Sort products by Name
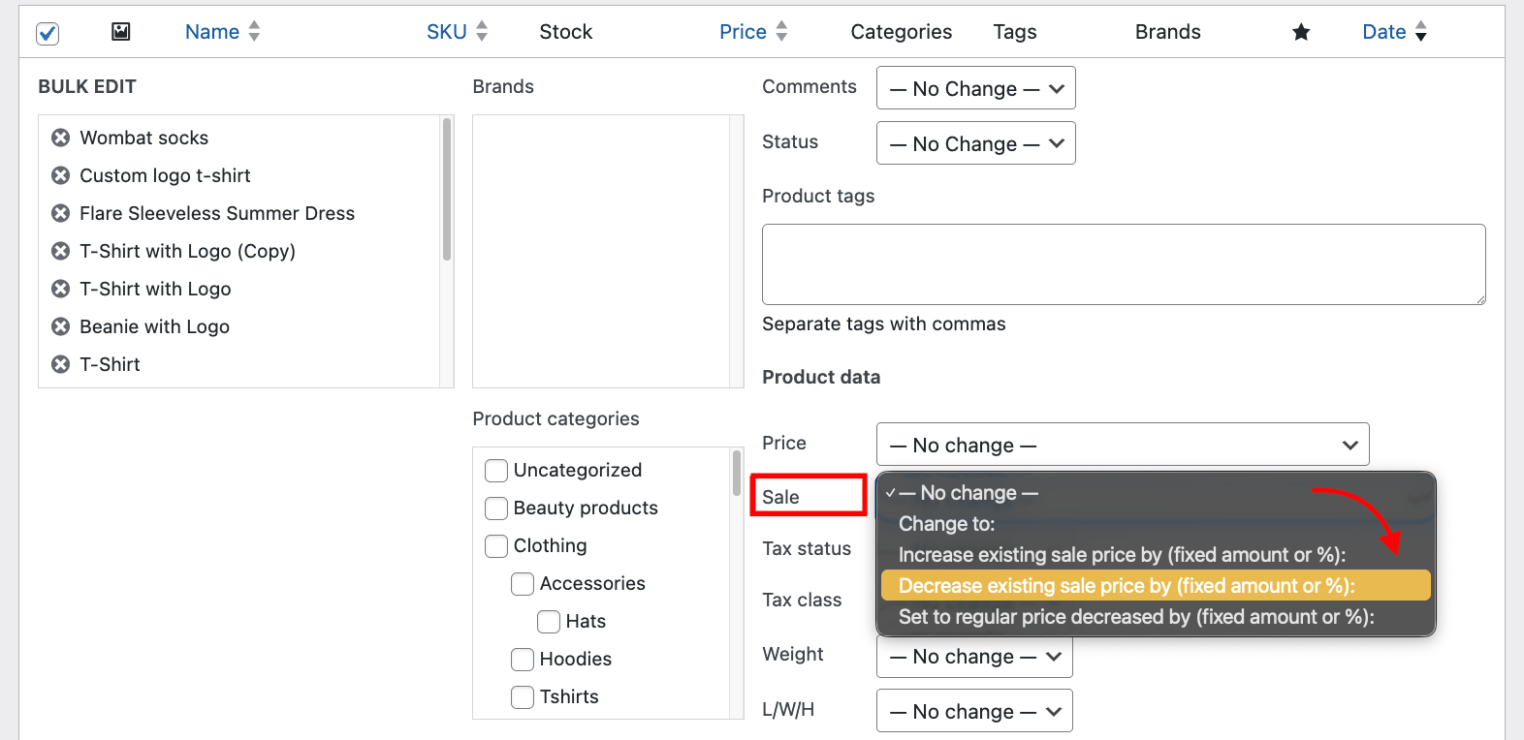This screenshot has height=740, width=1524. [x=212, y=32]
